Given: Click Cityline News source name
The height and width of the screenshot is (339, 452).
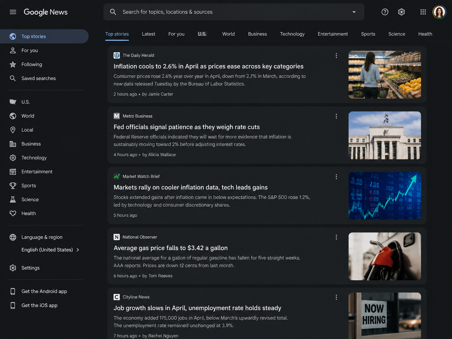Looking at the screenshot, I should (136, 297).
